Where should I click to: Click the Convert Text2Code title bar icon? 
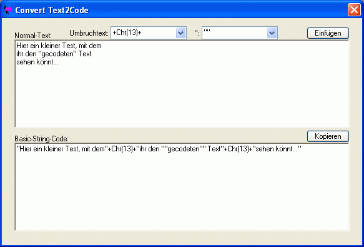click(x=7, y=10)
